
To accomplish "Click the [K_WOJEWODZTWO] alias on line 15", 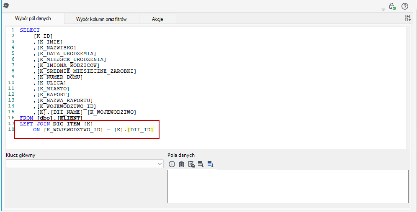I will point(112,112).
